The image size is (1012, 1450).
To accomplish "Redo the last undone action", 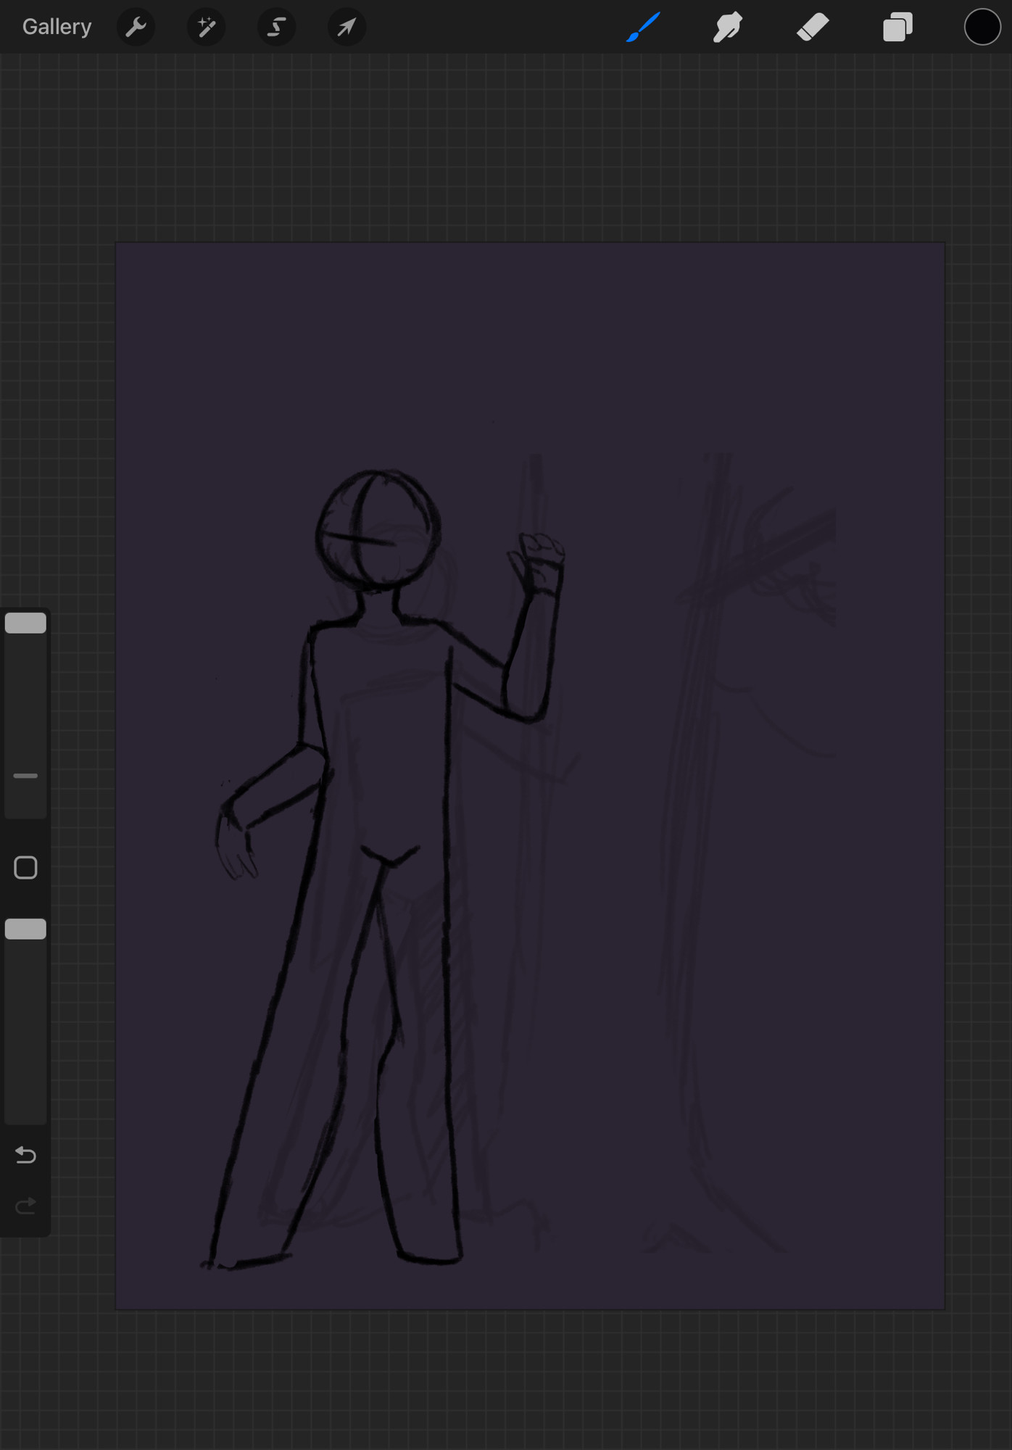I will pos(25,1206).
